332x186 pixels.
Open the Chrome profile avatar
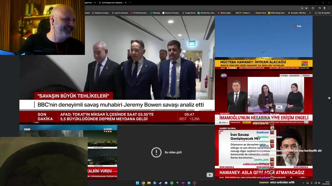(x=324, y=8)
